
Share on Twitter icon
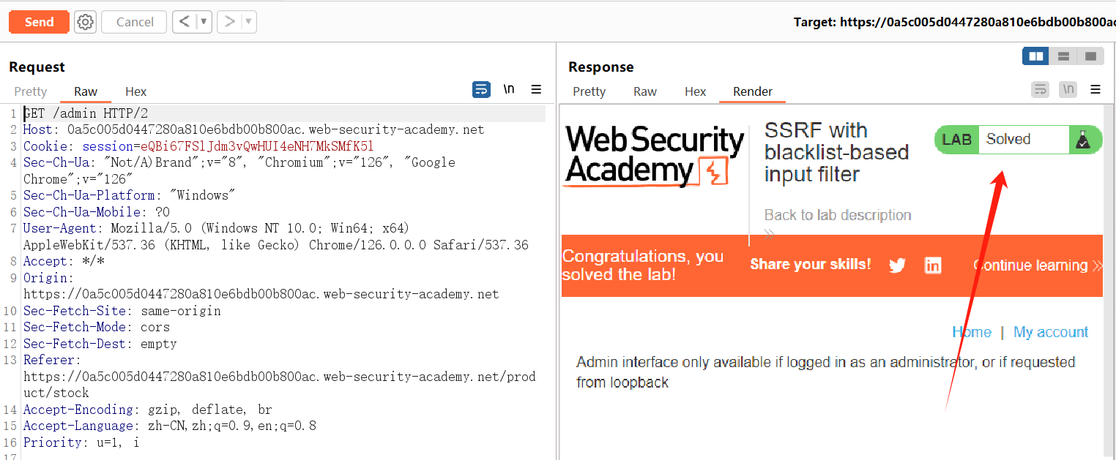point(897,265)
